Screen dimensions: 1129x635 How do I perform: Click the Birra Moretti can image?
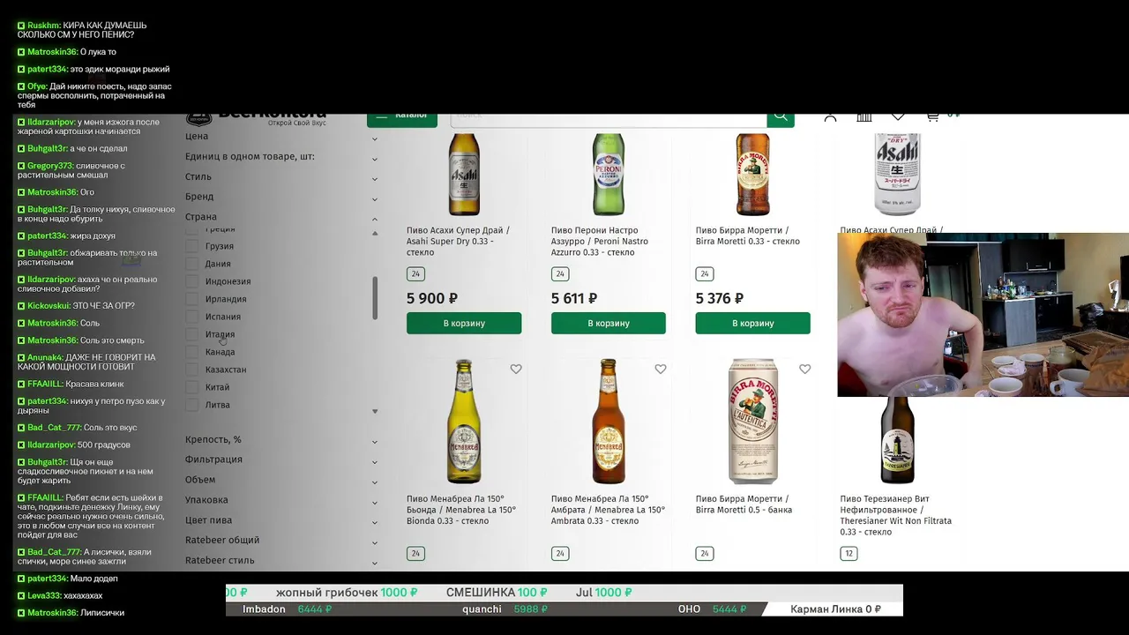pos(752,422)
